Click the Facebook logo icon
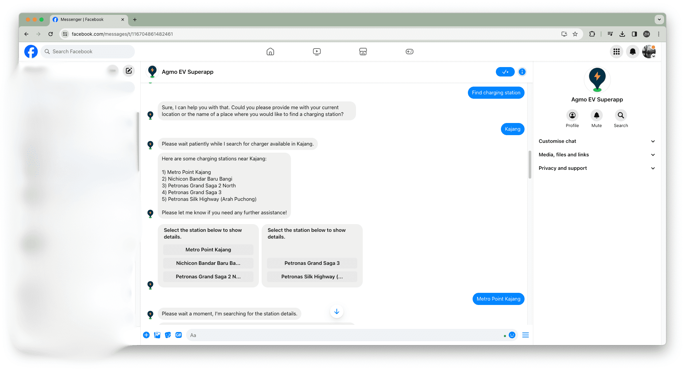 (x=31, y=52)
